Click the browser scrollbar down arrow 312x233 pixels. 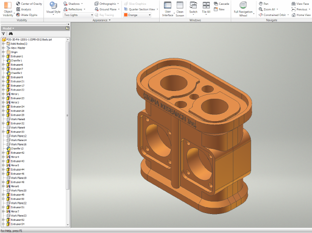click(x=68, y=225)
